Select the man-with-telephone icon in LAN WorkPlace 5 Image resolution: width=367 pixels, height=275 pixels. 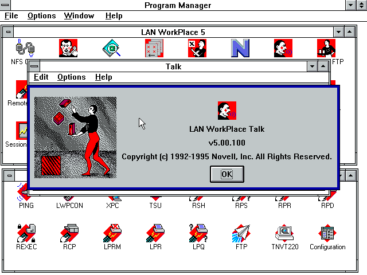68,48
